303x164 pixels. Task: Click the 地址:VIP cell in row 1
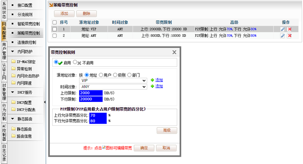tap(89, 29)
